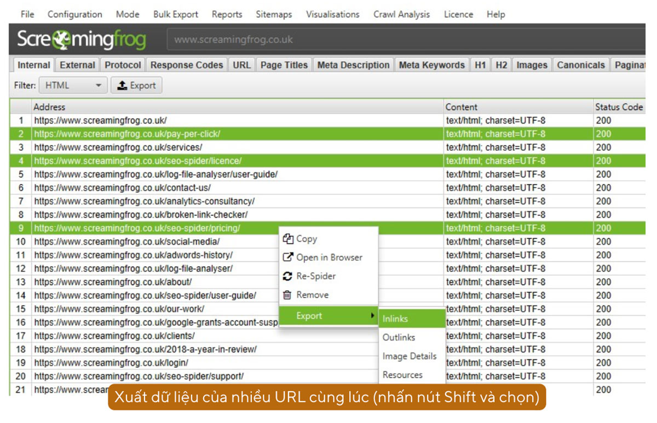657x423 pixels.
Task: Click the Re-Spider refresh icon
Action: pyautogui.click(x=287, y=276)
